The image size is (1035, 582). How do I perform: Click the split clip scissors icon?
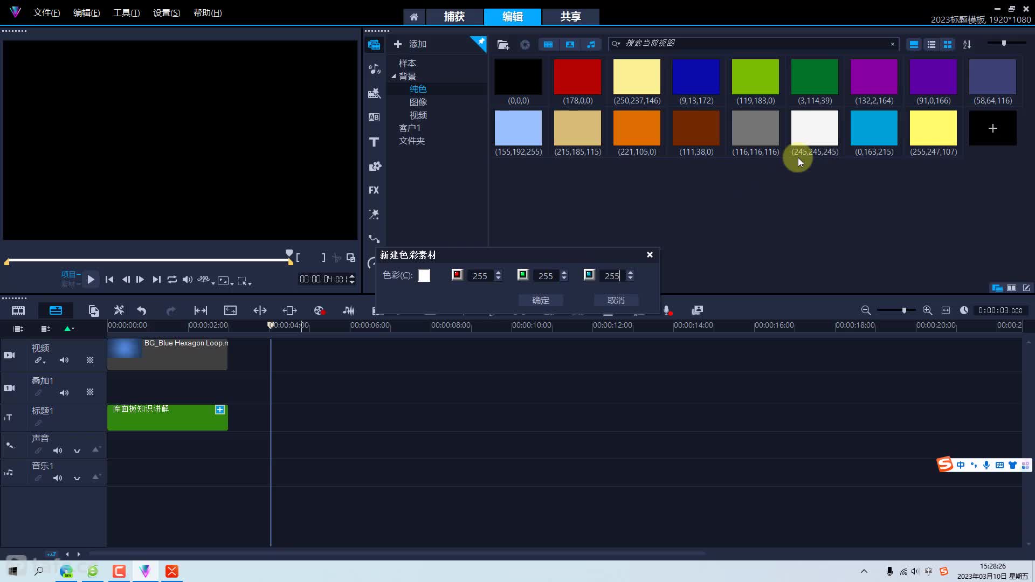(336, 258)
